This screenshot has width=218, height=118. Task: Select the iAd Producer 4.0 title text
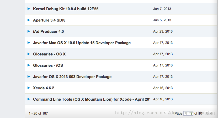48,32
